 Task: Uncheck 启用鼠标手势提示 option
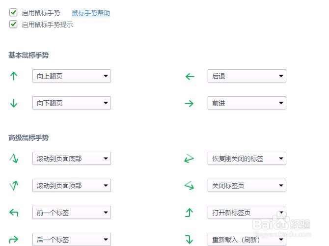(13, 24)
